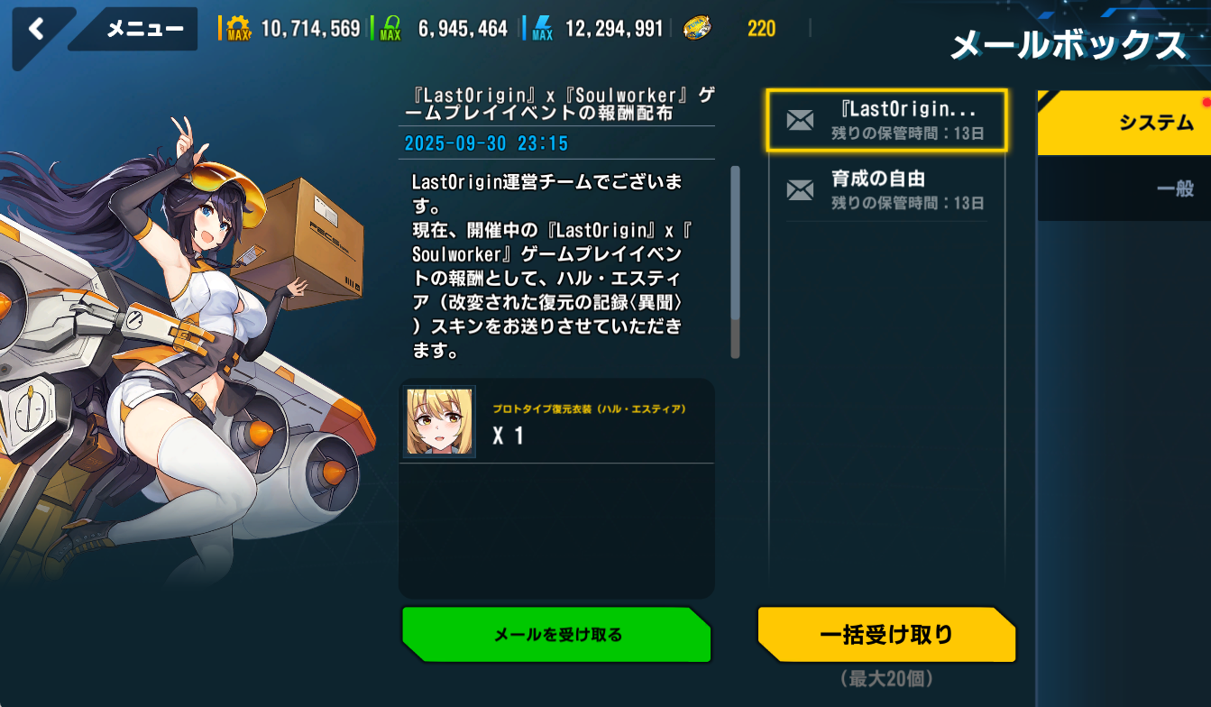This screenshot has width=1211, height=707.
Task: Click the blue power resource icon
Action: pos(542,28)
